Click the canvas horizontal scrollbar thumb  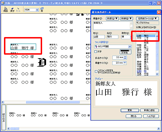tap(53, 102)
